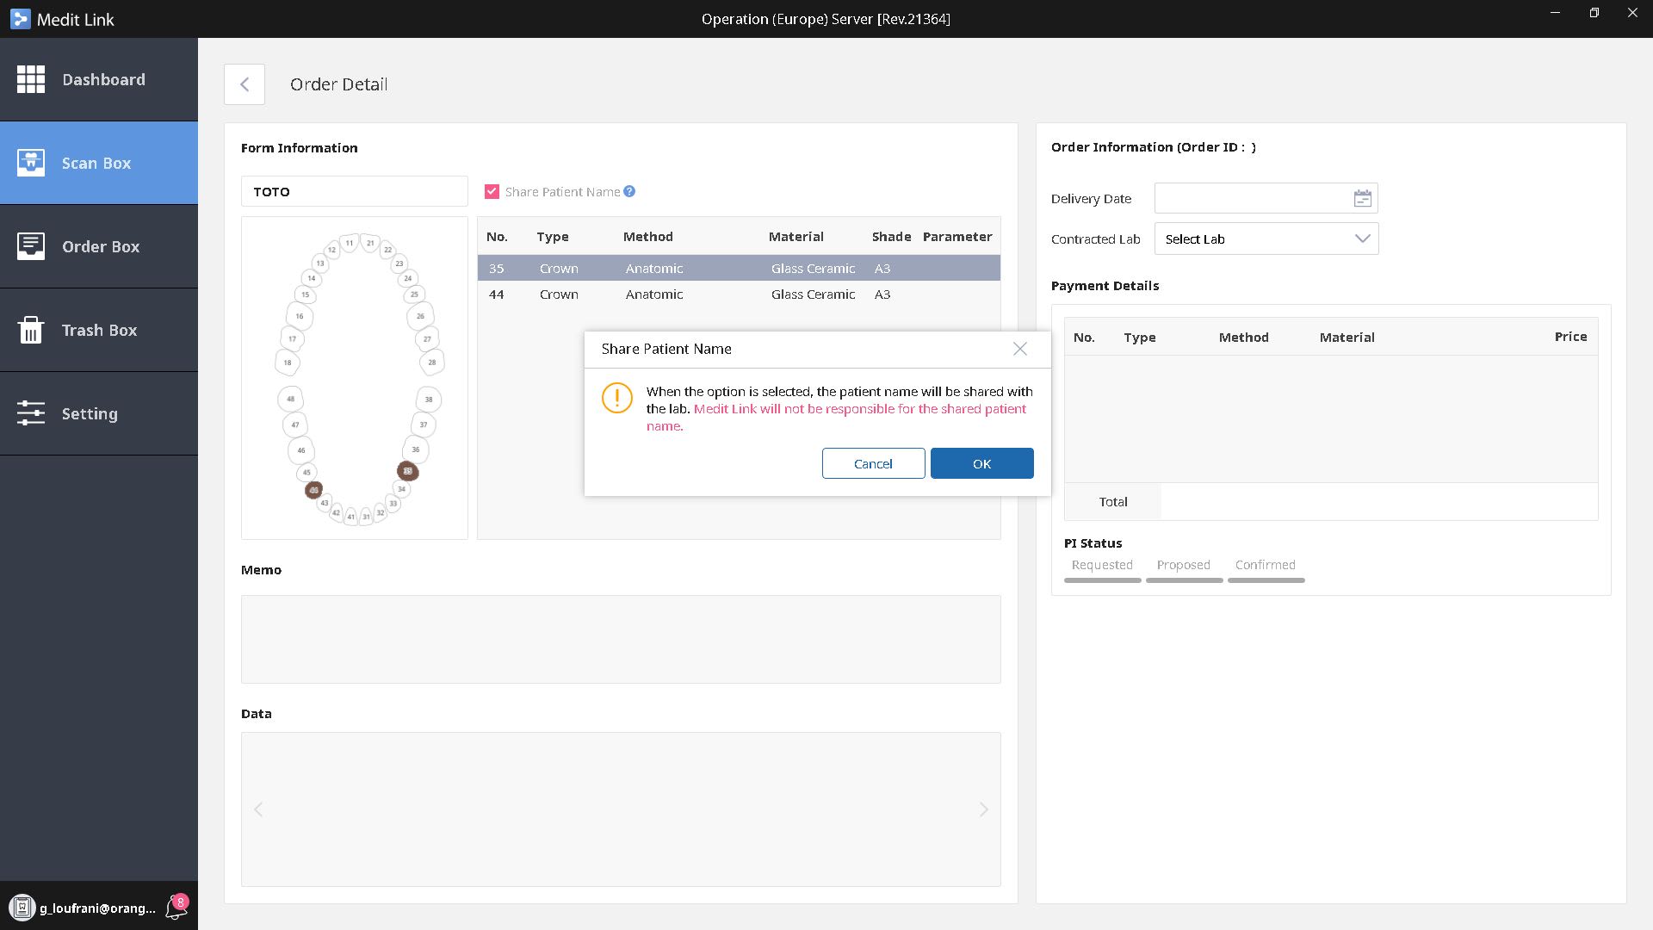Navigate to the Dashboard menu
The width and height of the screenshot is (1653, 930).
coord(99,79)
